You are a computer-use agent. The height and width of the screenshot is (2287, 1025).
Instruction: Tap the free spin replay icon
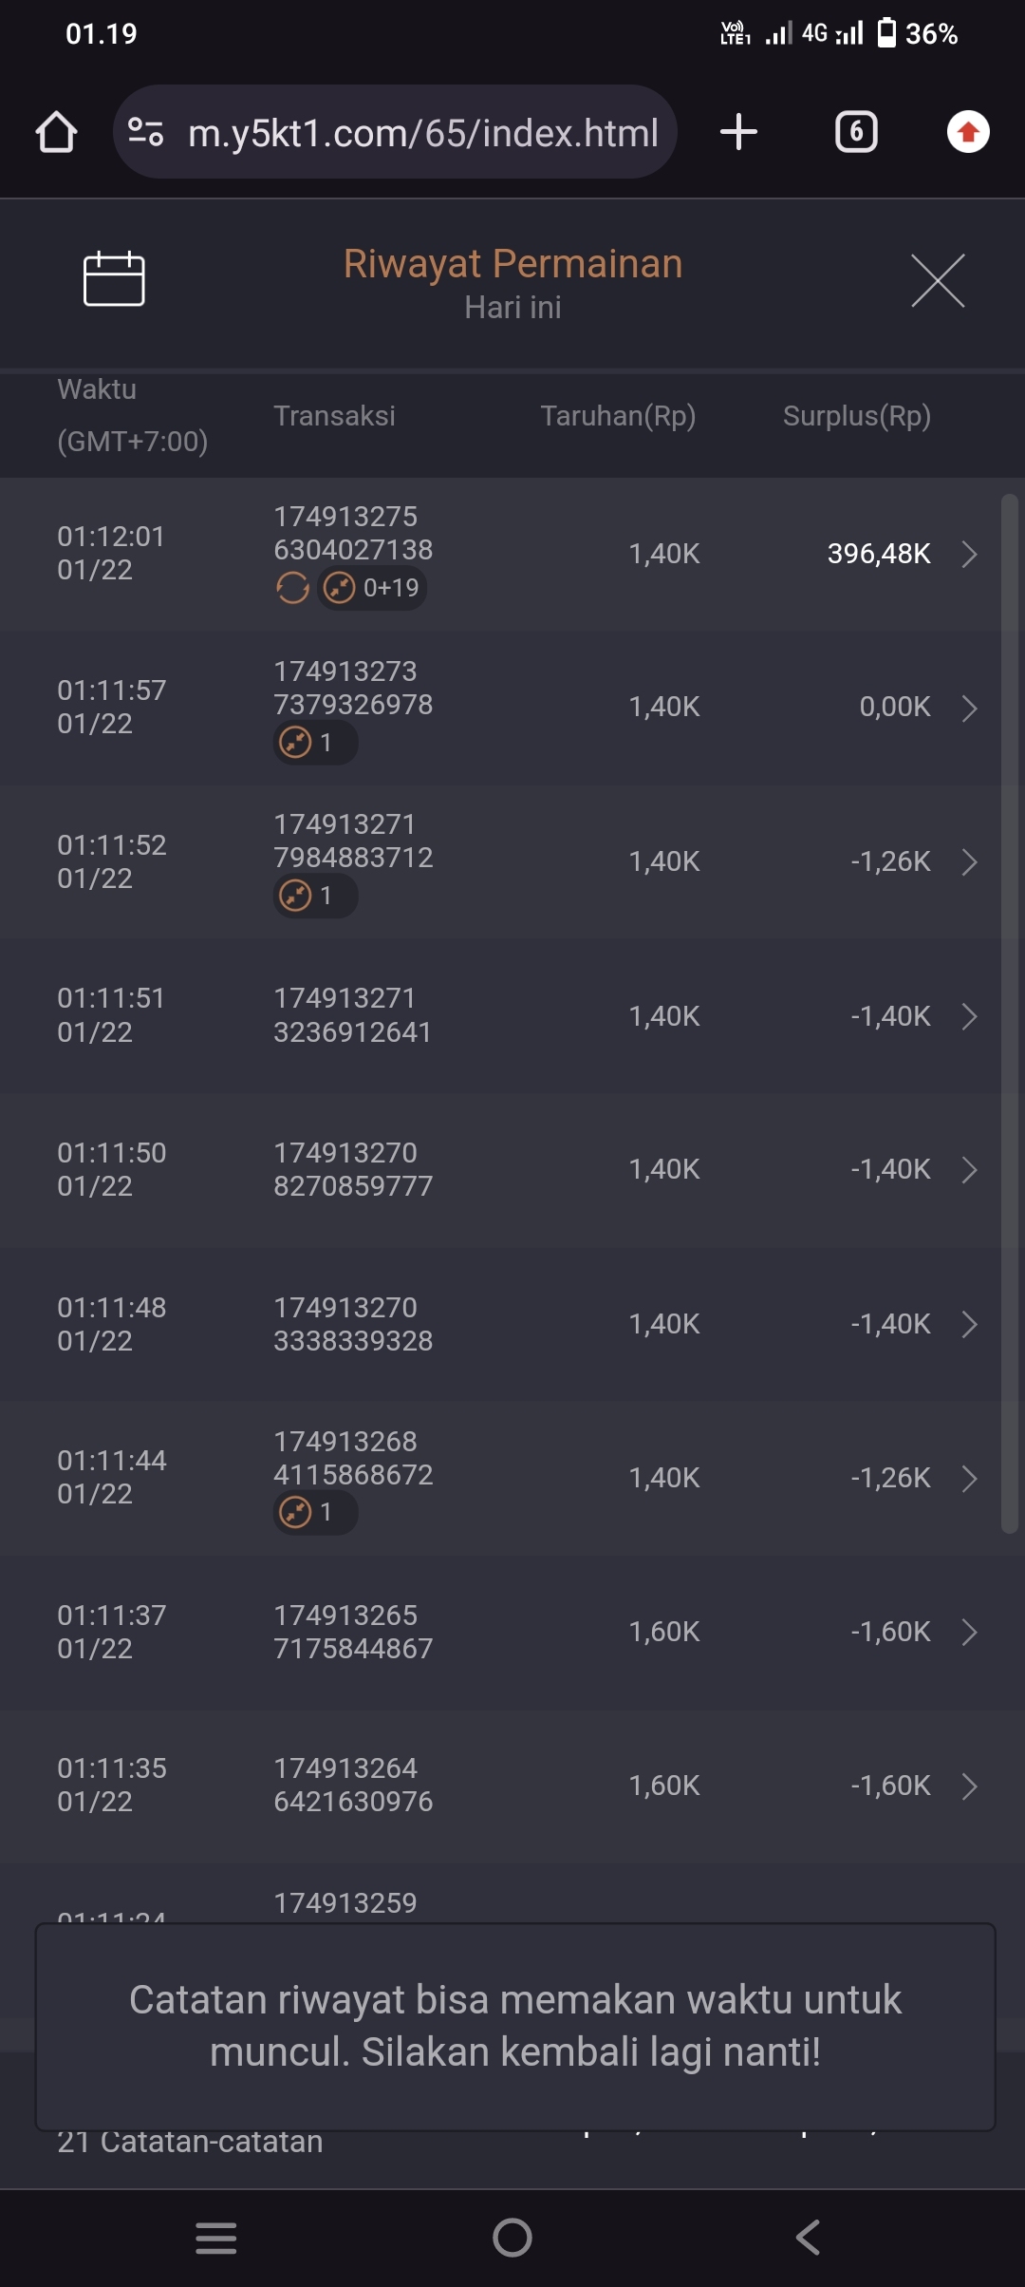pyautogui.click(x=292, y=588)
